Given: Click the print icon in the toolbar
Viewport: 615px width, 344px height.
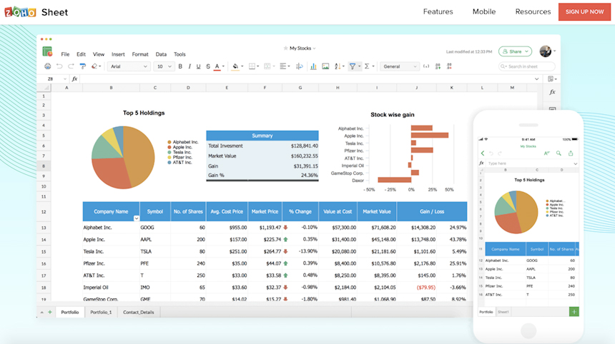Looking at the screenshot, I should tap(47, 66).
